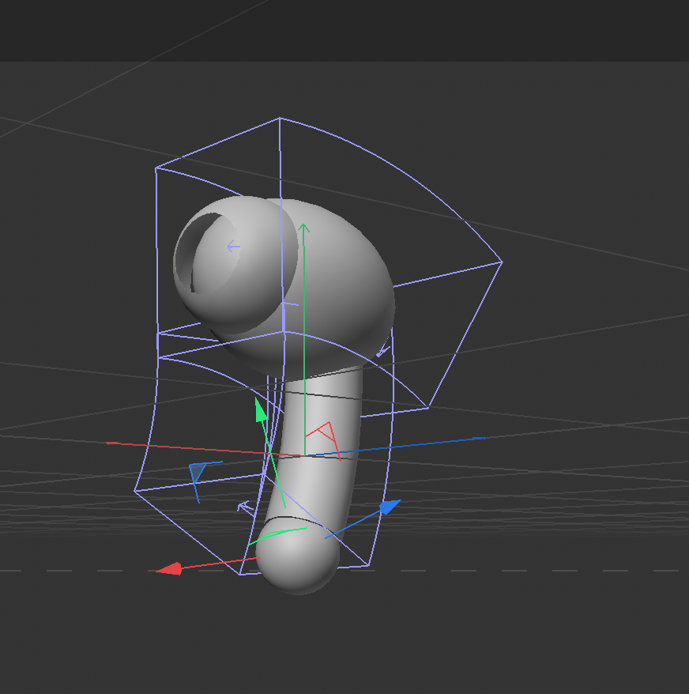Click the red triangular deformer handle
This screenshot has height=694, width=689.
322,433
